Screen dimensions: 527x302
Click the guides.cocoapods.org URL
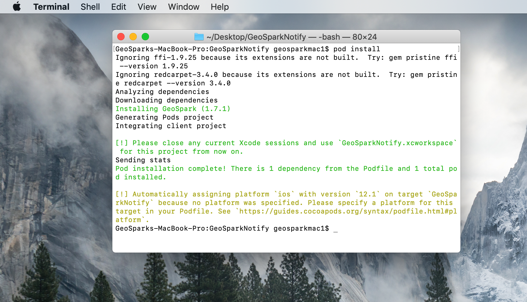point(348,211)
